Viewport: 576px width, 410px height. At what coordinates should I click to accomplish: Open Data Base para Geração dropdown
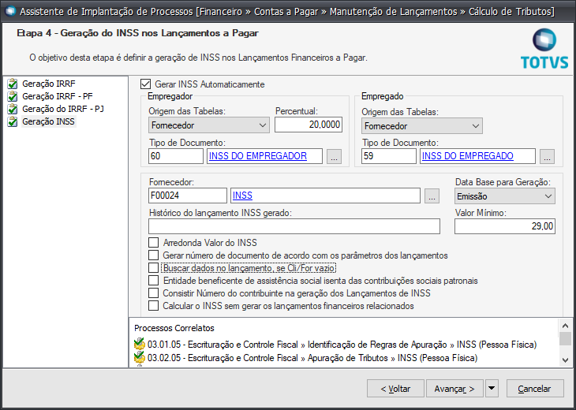(x=505, y=196)
